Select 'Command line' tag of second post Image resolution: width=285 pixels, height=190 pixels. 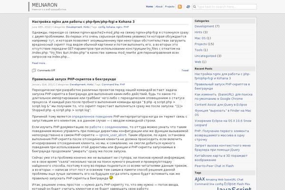coord(110,85)
